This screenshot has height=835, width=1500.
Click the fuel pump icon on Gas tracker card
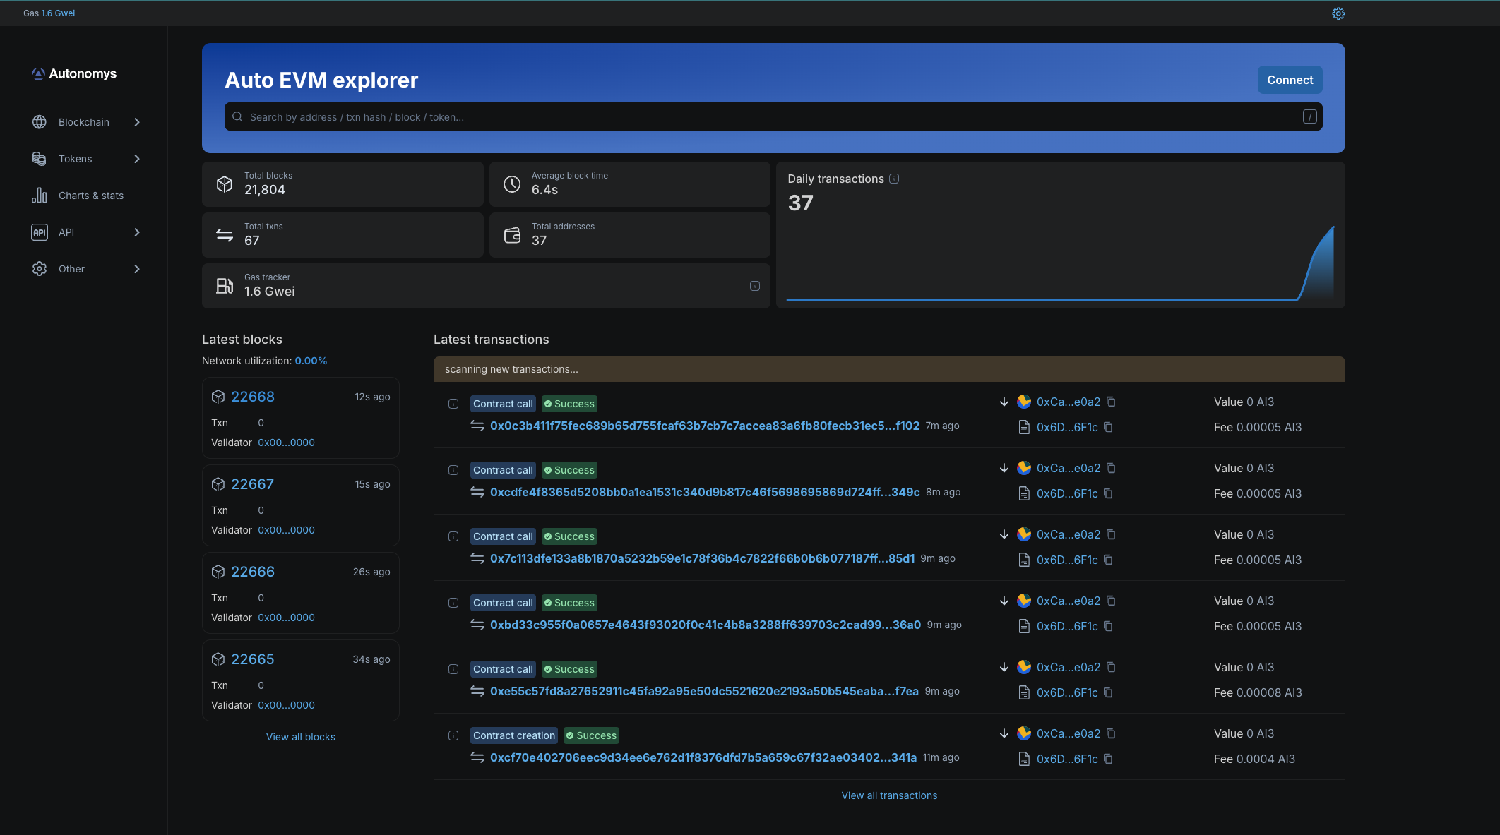click(225, 285)
